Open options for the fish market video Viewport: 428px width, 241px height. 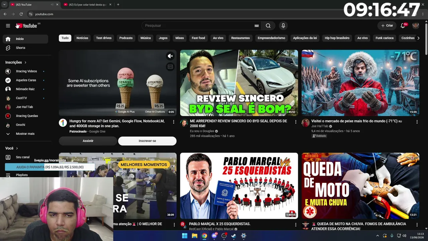pos(417,122)
